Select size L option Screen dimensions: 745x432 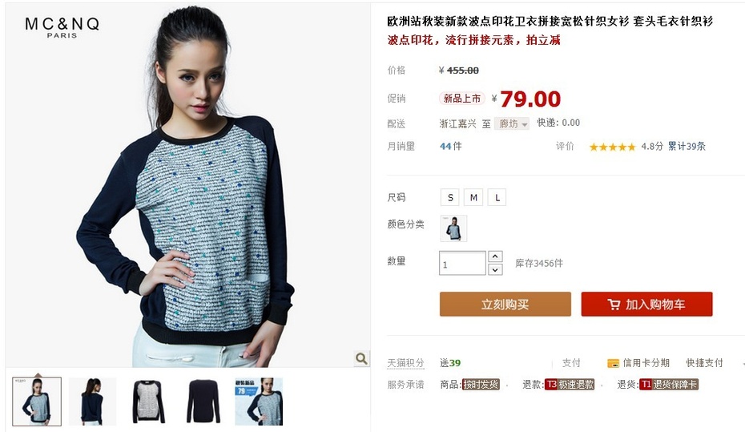pyautogui.click(x=497, y=197)
